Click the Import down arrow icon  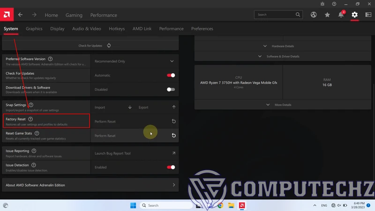[130, 107]
